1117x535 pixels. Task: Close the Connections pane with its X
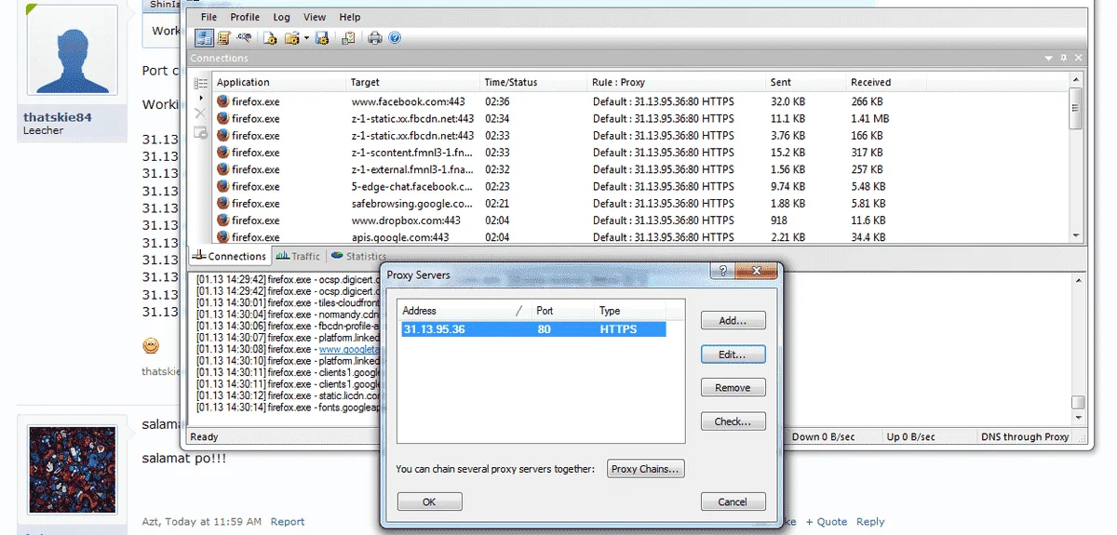coord(1079,59)
